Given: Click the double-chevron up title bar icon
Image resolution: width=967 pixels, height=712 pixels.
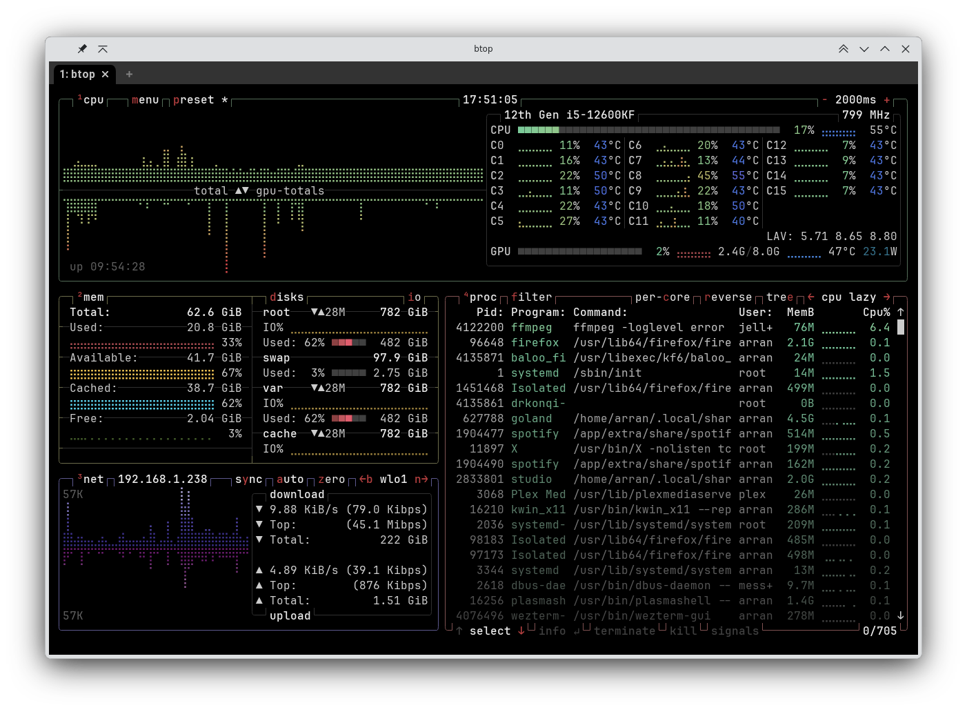Looking at the screenshot, I should pos(844,49).
